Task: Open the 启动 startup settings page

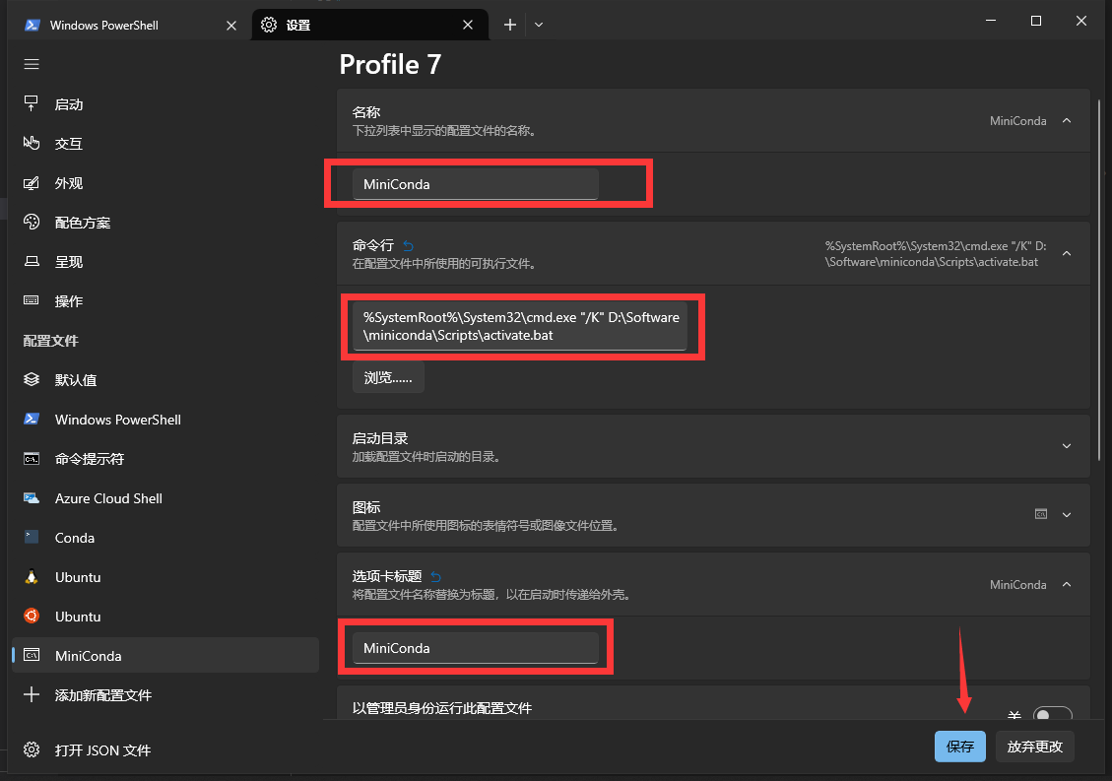Action: point(165,104)
